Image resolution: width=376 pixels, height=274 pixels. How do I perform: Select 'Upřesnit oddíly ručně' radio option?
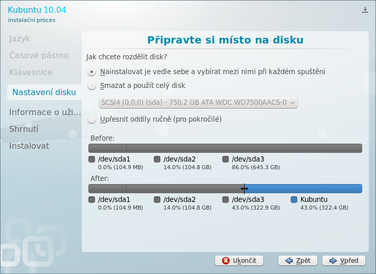(91, 119)
